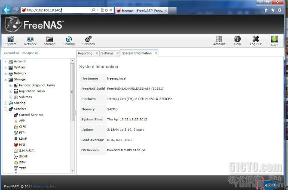Select AFP service in the tree
Viewport: 288px width, 190px height.
point(19,121)
